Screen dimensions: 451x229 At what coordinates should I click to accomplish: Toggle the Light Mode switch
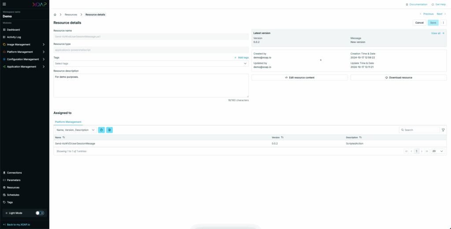point(40,213)
